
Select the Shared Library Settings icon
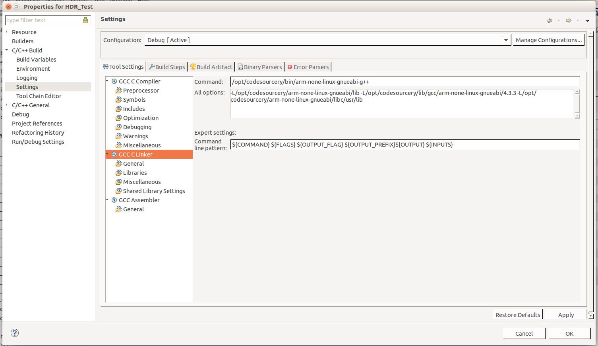118,191
